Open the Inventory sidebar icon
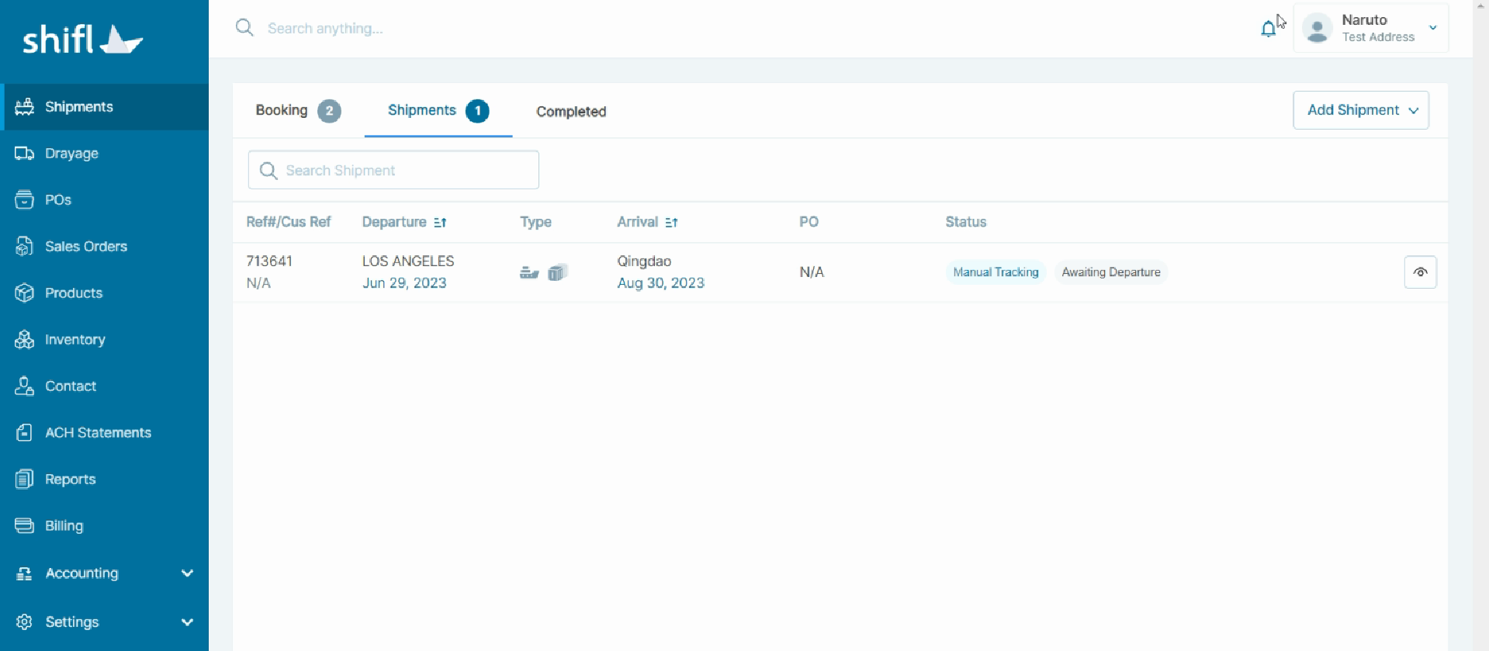 point(24,340)
